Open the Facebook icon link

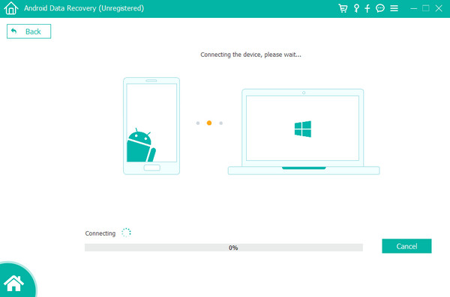click(x=367, y=8)
